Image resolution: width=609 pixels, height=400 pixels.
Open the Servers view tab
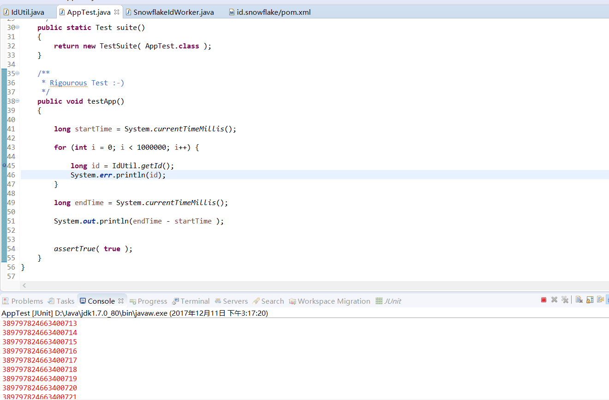[235, 301]
